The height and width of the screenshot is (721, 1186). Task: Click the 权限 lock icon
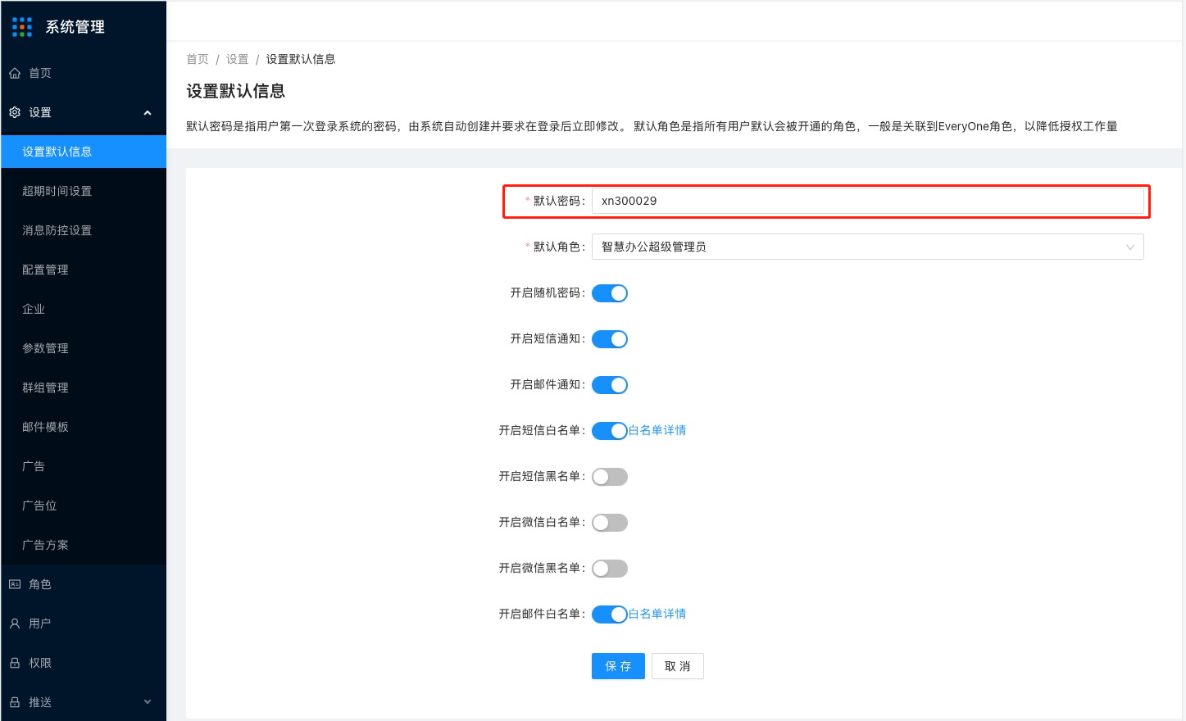point(15,663)
